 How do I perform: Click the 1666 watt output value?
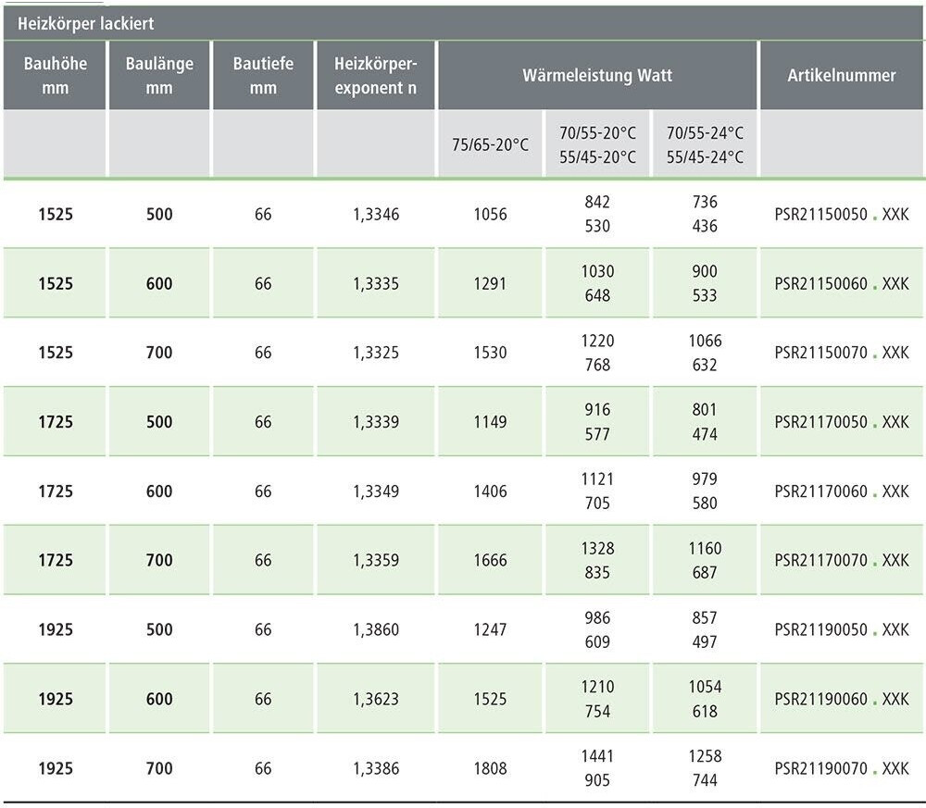click(x=490, y=560)
